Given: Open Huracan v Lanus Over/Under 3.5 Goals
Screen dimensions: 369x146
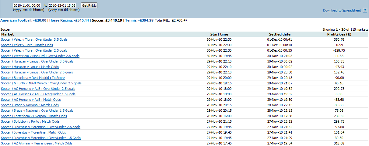Looking at the screenshot, I should pos(37,61).
